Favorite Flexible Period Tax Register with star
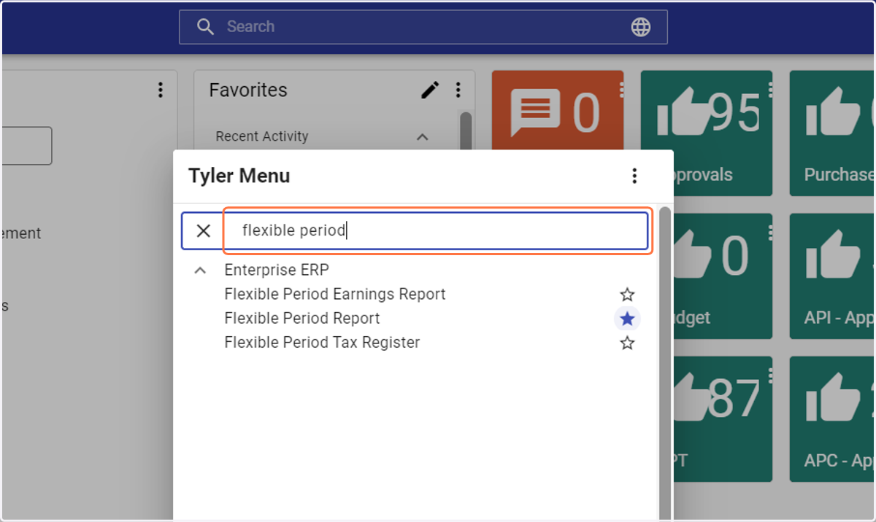The width and height of the screenshot is (876, 522). pyautogui.click(x=627, y=343)
